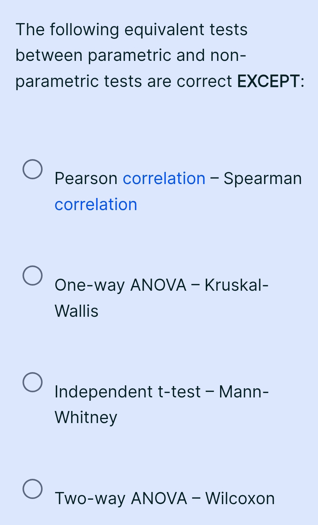Click the word Whitney on its own line
This screenshot has width=318, height=525.
(85, 417)
